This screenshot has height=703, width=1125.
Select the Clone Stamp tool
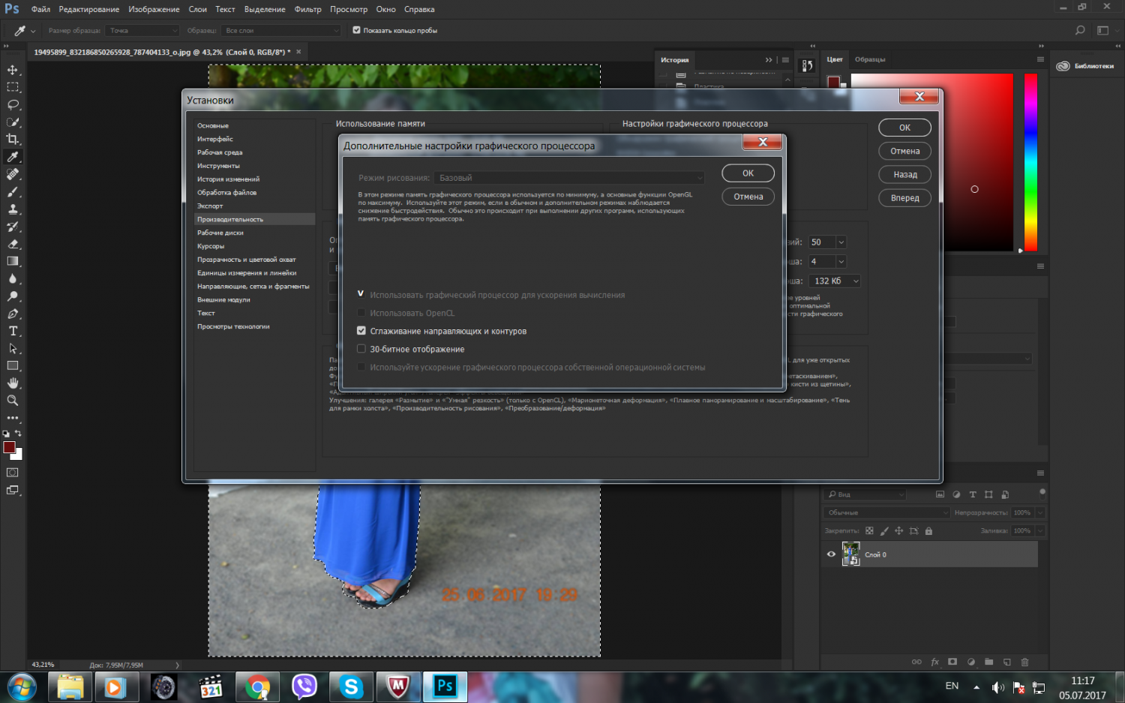(13, 209)
